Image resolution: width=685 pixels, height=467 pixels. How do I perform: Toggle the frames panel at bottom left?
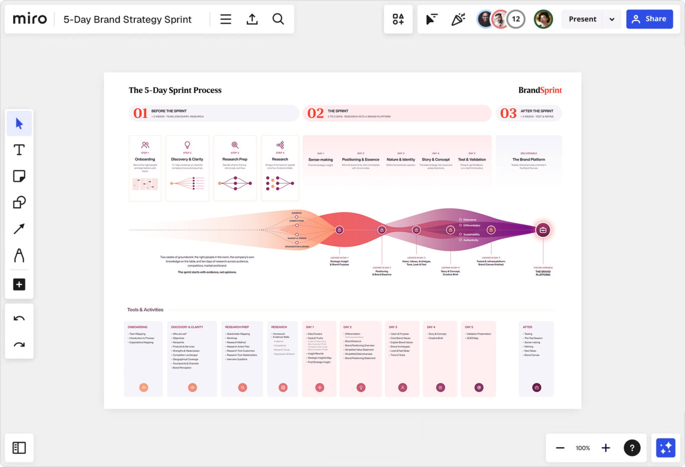pos(19,447)
